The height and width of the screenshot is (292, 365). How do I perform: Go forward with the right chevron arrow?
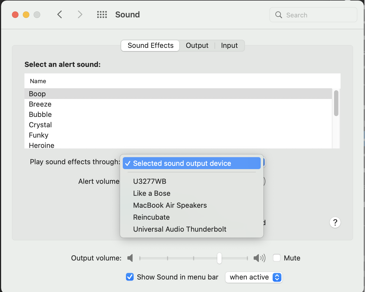pyautogui.click(x=80, y=14)
